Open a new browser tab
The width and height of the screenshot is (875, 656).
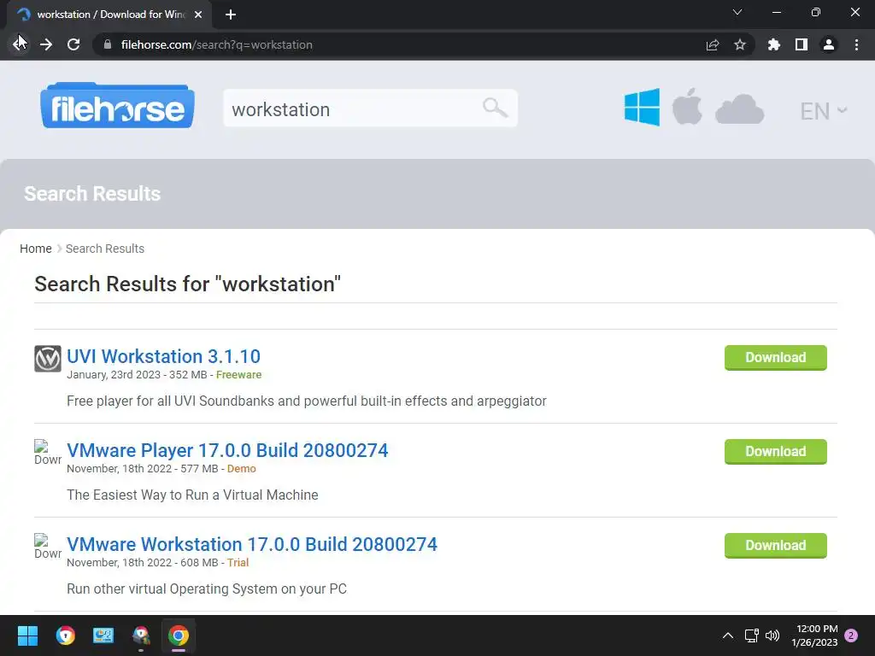[x=231, y=15]
